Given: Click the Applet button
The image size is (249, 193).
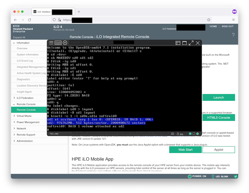Looking at the screenshot, I should click(x=219, y=150).
